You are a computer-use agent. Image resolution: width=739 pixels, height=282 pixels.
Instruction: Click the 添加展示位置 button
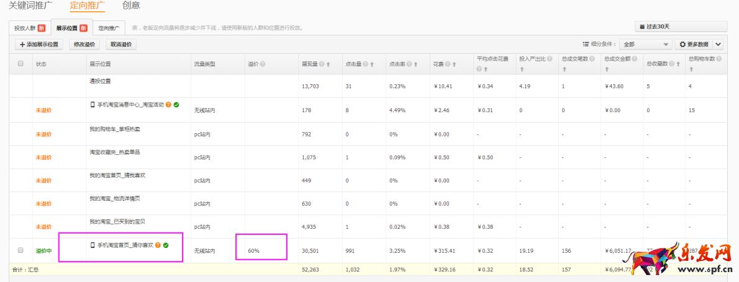(x=39, y=45)
